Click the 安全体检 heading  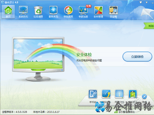pyautogui.click(x=84, y=55)
